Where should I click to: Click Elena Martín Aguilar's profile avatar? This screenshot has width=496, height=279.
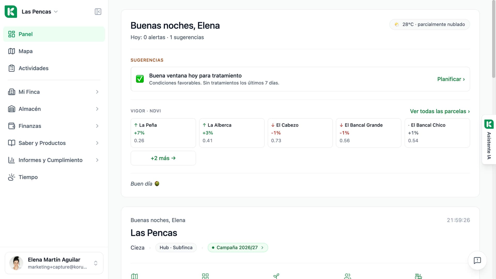[16, 263]
